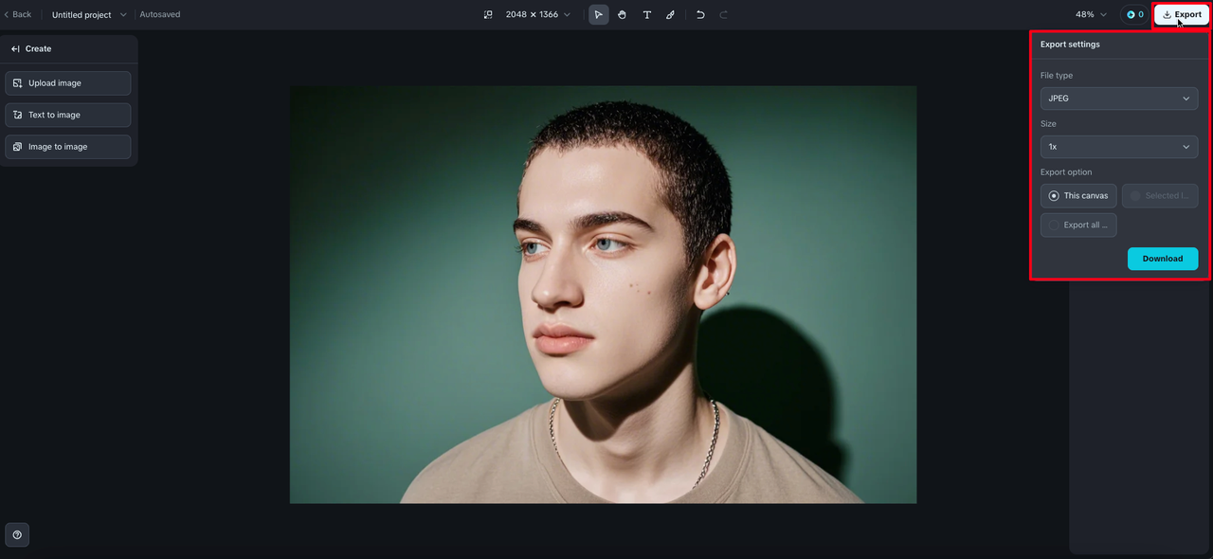Click Upload image

click(x=68, y=83)
